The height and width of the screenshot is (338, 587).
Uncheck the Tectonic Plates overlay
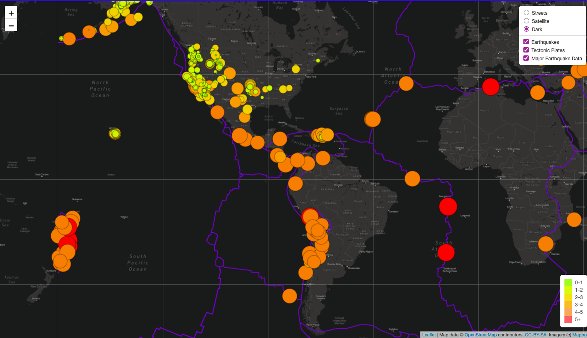(526, 50)
